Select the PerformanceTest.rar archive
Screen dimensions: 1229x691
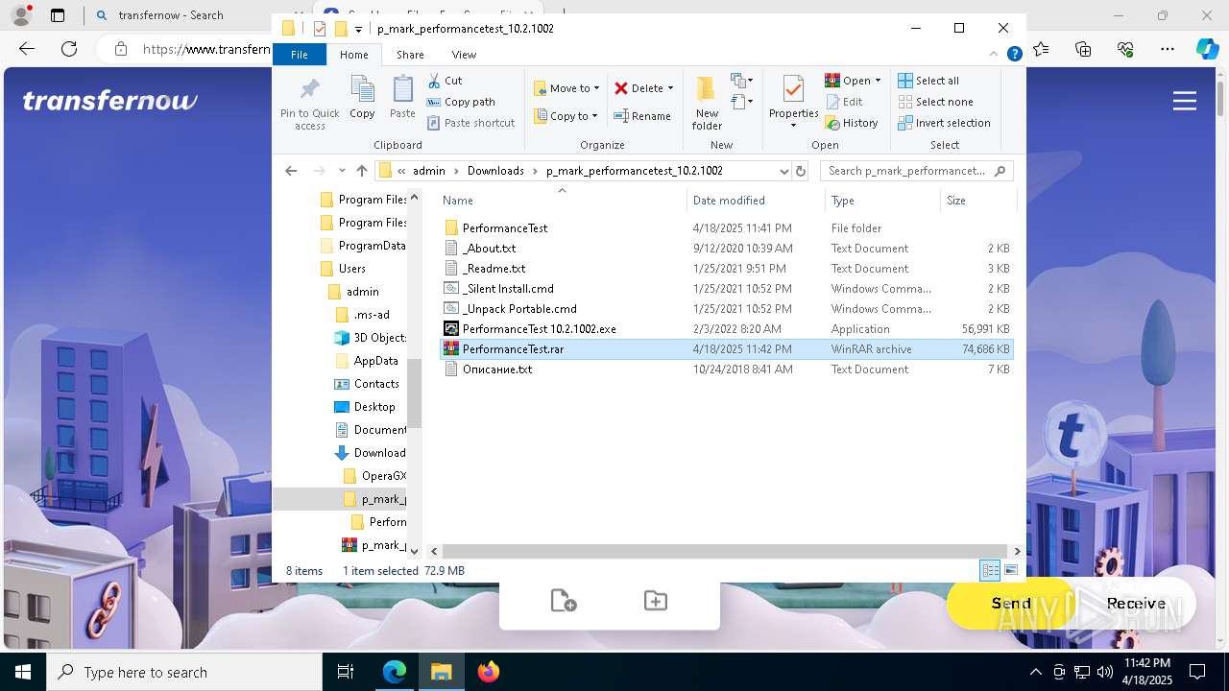tap(726, 349)
